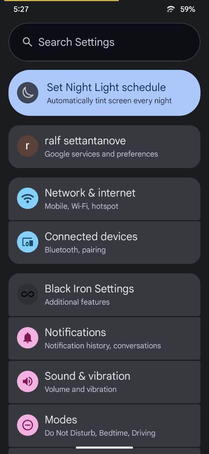Open the Modes settings entry
Screen dimensions: 209x454
tap(104, 426)
